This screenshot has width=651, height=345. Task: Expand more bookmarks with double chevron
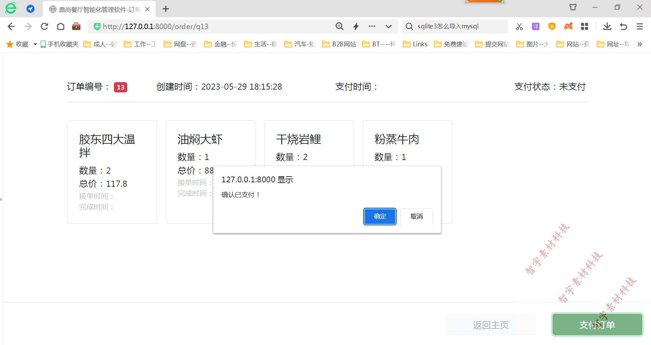point(639,44)
